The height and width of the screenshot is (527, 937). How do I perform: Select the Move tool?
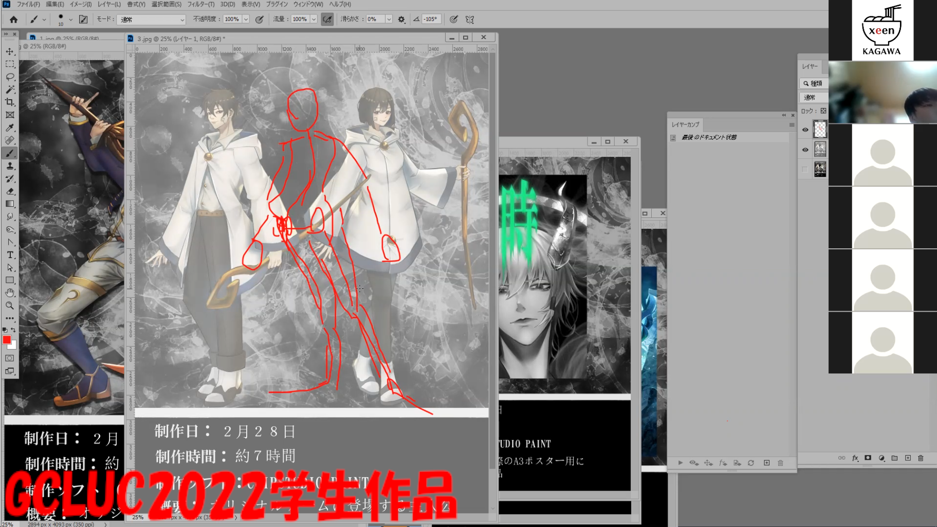10,51
